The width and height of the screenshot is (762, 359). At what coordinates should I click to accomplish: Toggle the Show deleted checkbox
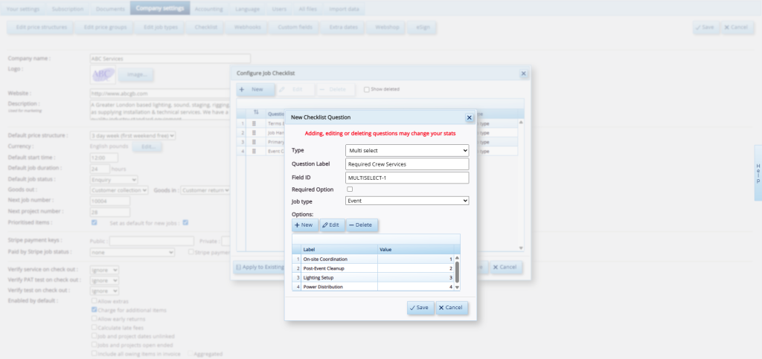[367, 89]
